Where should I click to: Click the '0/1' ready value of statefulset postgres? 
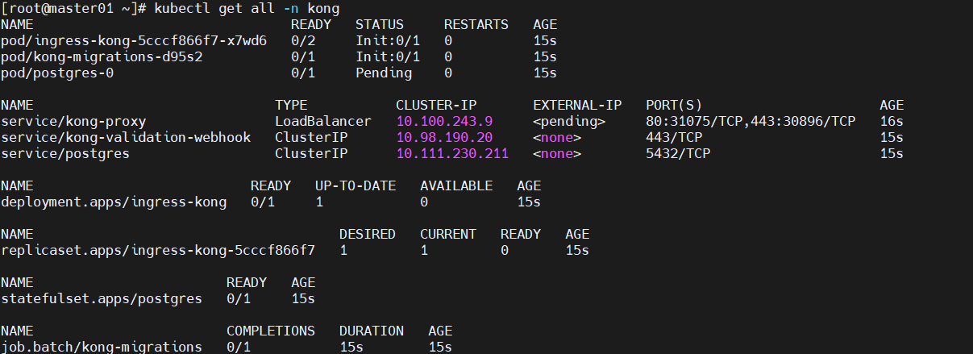[239, 298]
